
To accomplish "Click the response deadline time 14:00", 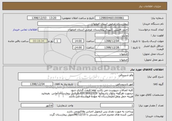I will (78, 41).
